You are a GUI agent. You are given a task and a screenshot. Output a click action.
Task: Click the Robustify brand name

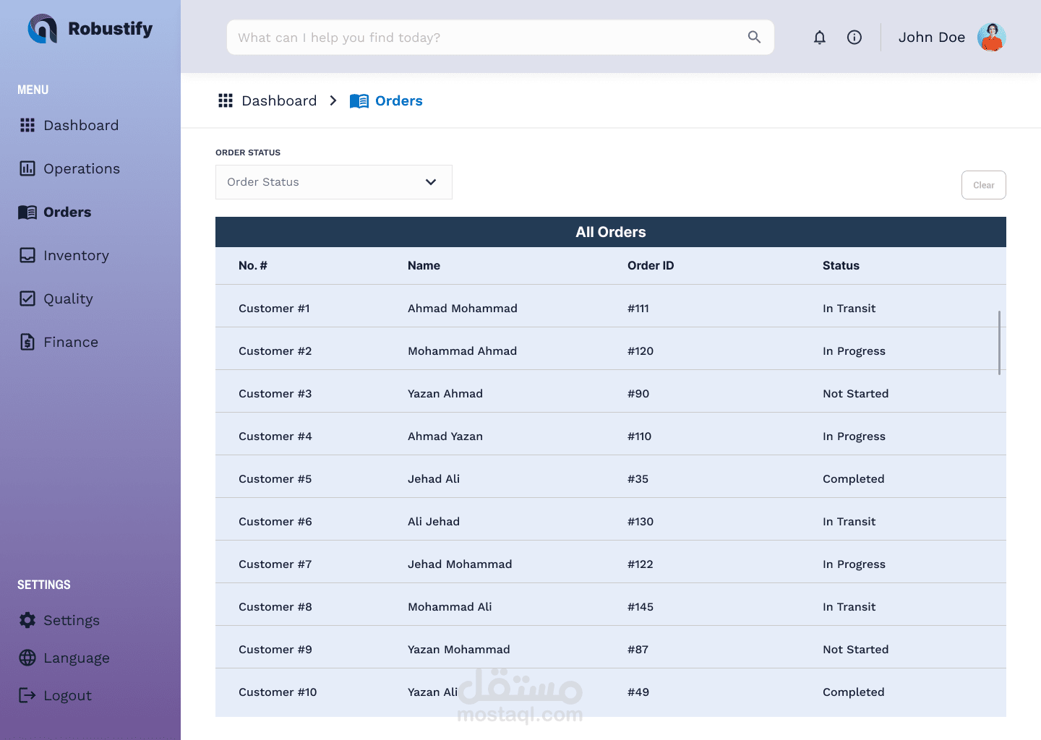point(111,29)
